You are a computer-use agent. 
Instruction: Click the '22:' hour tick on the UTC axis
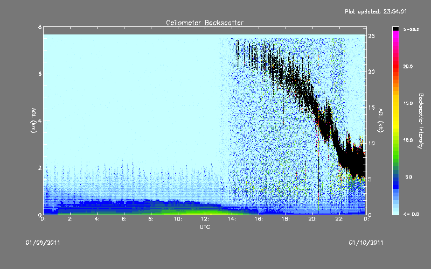click(340, 219)
